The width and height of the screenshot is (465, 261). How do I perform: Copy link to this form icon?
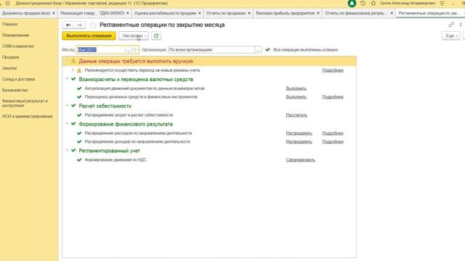click(451, 25)
